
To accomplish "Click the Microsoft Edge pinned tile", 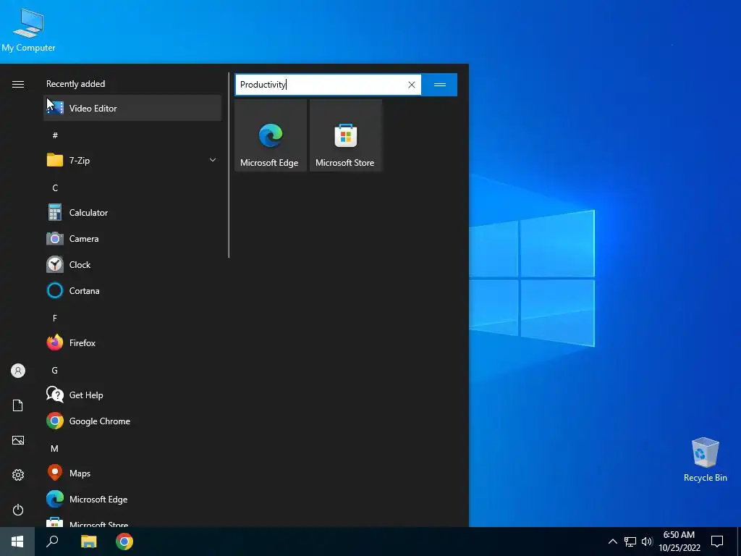I will [x=271, y=135].
